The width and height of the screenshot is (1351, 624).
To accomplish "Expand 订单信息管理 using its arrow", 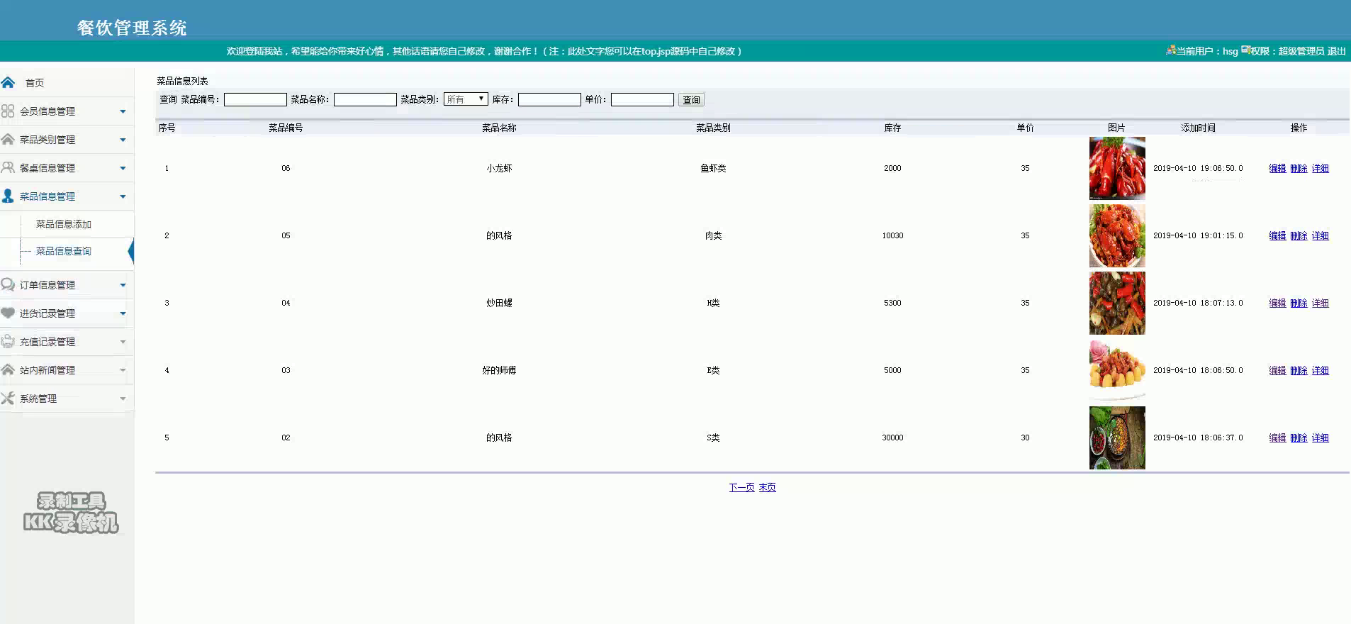I will pyautogui.click(x=123, y=285).
